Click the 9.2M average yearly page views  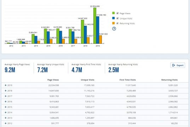pos(10,70)
